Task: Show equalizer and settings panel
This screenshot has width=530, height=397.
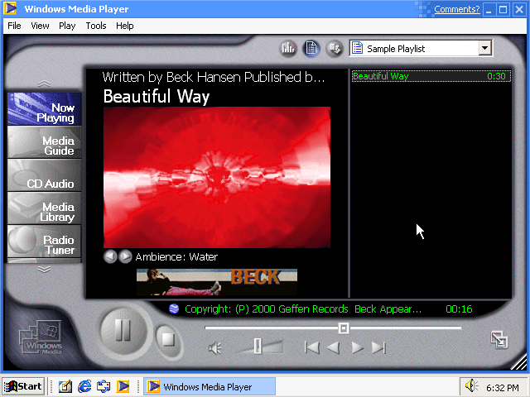Action: coord(288,48)
